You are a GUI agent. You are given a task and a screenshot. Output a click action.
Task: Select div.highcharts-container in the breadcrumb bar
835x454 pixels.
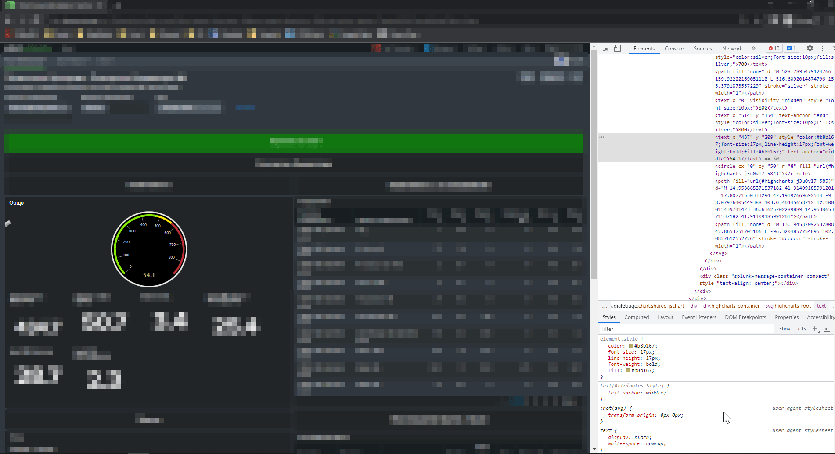click(731, 305)
